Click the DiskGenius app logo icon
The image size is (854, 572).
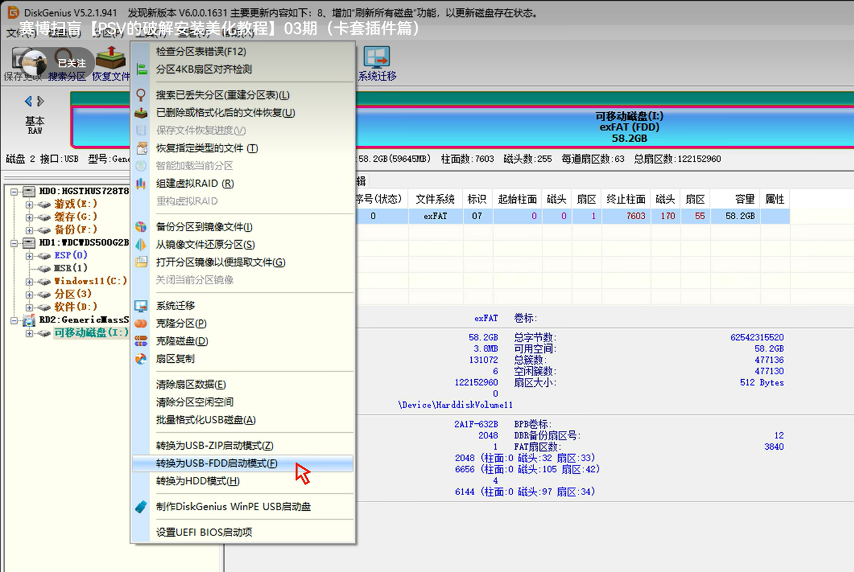13,12
